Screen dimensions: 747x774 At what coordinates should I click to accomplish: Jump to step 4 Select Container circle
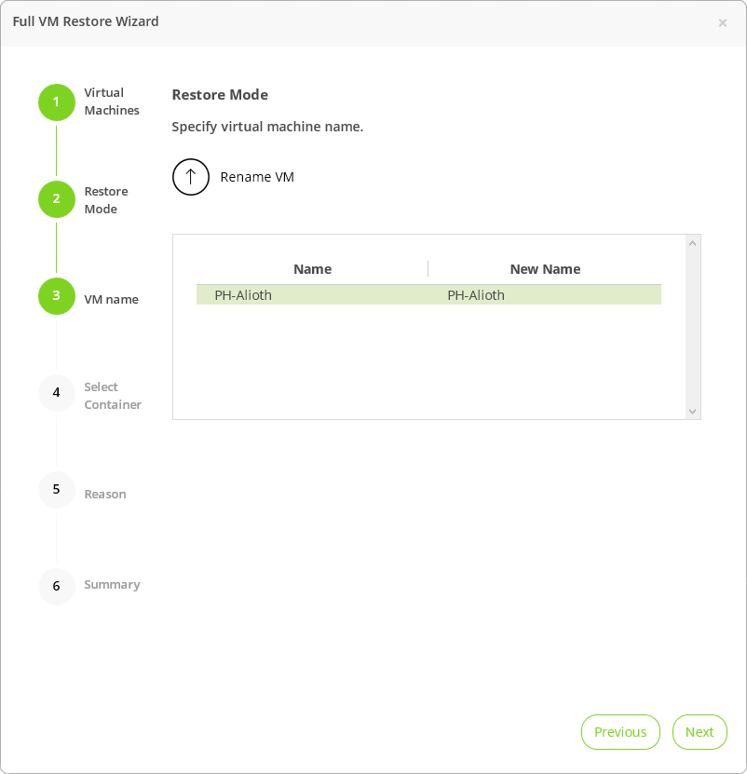click(56, 393)
